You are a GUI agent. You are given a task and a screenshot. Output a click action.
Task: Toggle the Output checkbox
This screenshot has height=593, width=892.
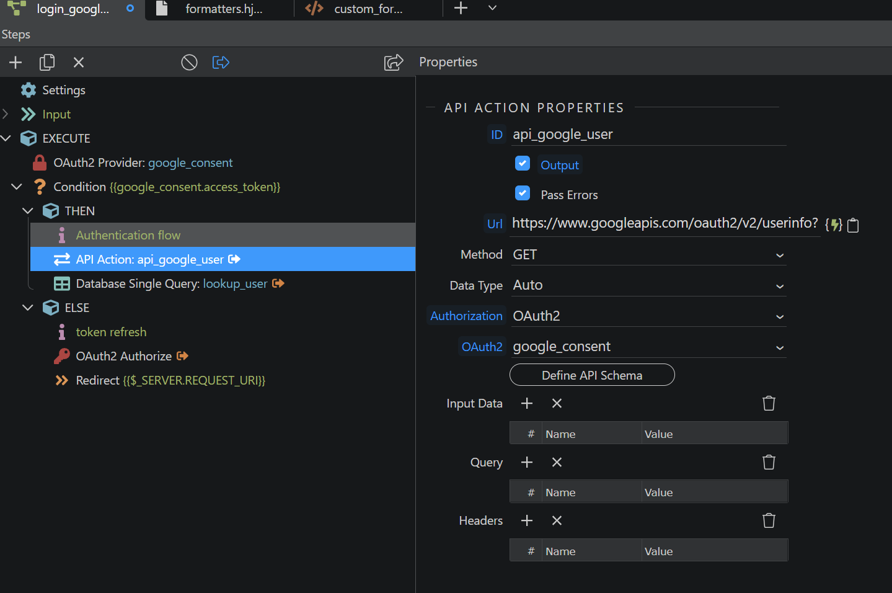tap(523, 164)
